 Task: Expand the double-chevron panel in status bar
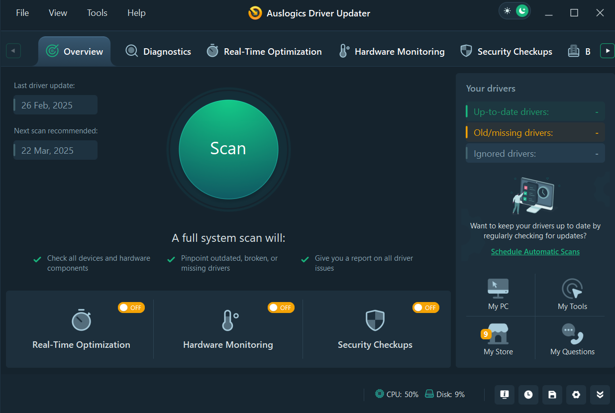tap(600, 395)
